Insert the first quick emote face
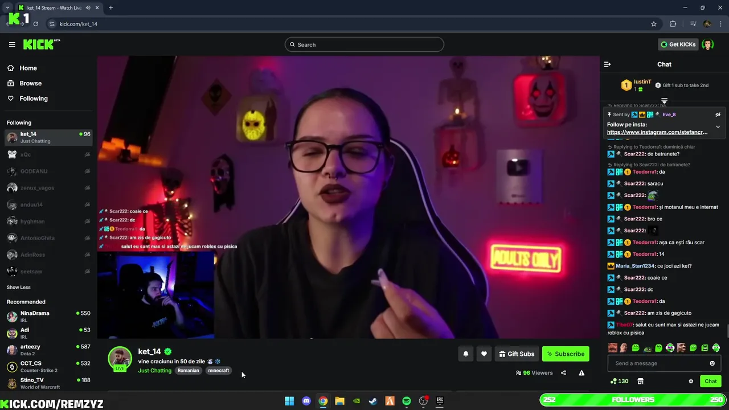Screen dimensions: 729x410 pyautogui.click(x=613, y=348)
